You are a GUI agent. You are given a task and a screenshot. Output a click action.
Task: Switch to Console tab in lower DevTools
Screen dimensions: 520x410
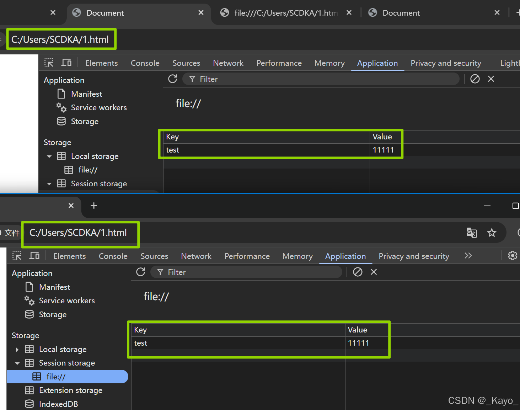click(x=113, y=256)
